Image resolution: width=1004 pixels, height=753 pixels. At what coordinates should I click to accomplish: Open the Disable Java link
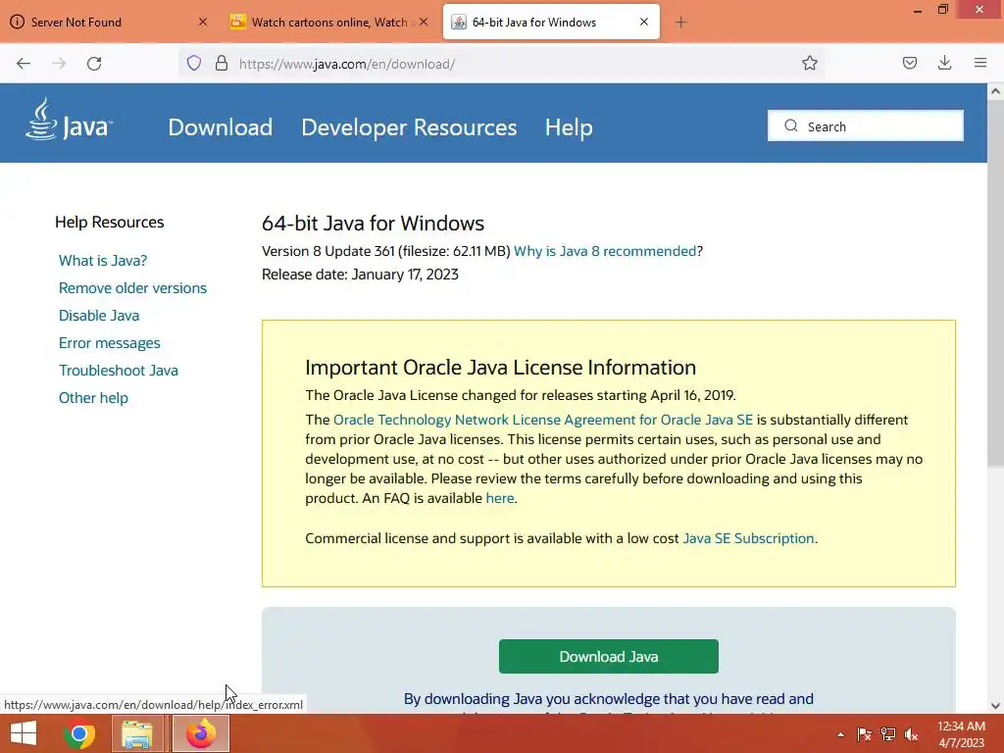pos(99,316)
